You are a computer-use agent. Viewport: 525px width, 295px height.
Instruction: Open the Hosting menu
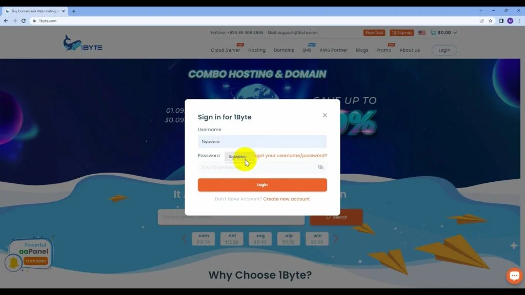[x=257, y=50]
